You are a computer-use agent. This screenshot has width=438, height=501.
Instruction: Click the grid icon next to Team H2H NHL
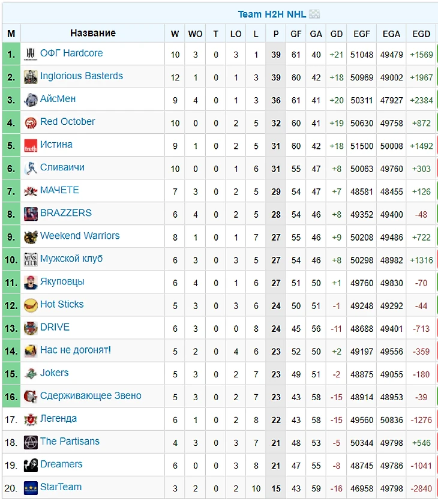pos(314,14)
